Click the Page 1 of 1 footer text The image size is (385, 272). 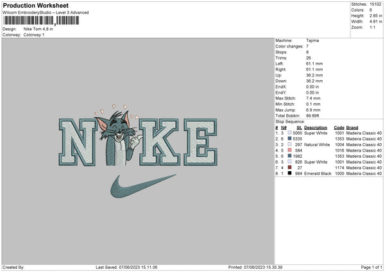tap(372, 267)
